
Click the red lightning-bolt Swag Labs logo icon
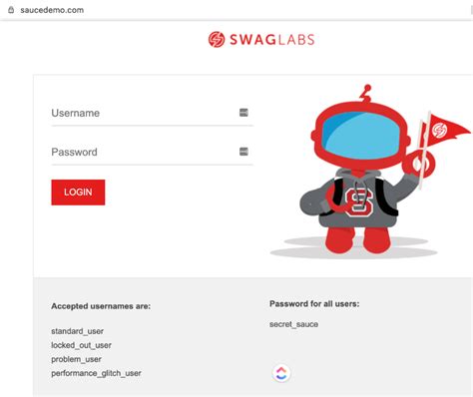tap(217, 40)
